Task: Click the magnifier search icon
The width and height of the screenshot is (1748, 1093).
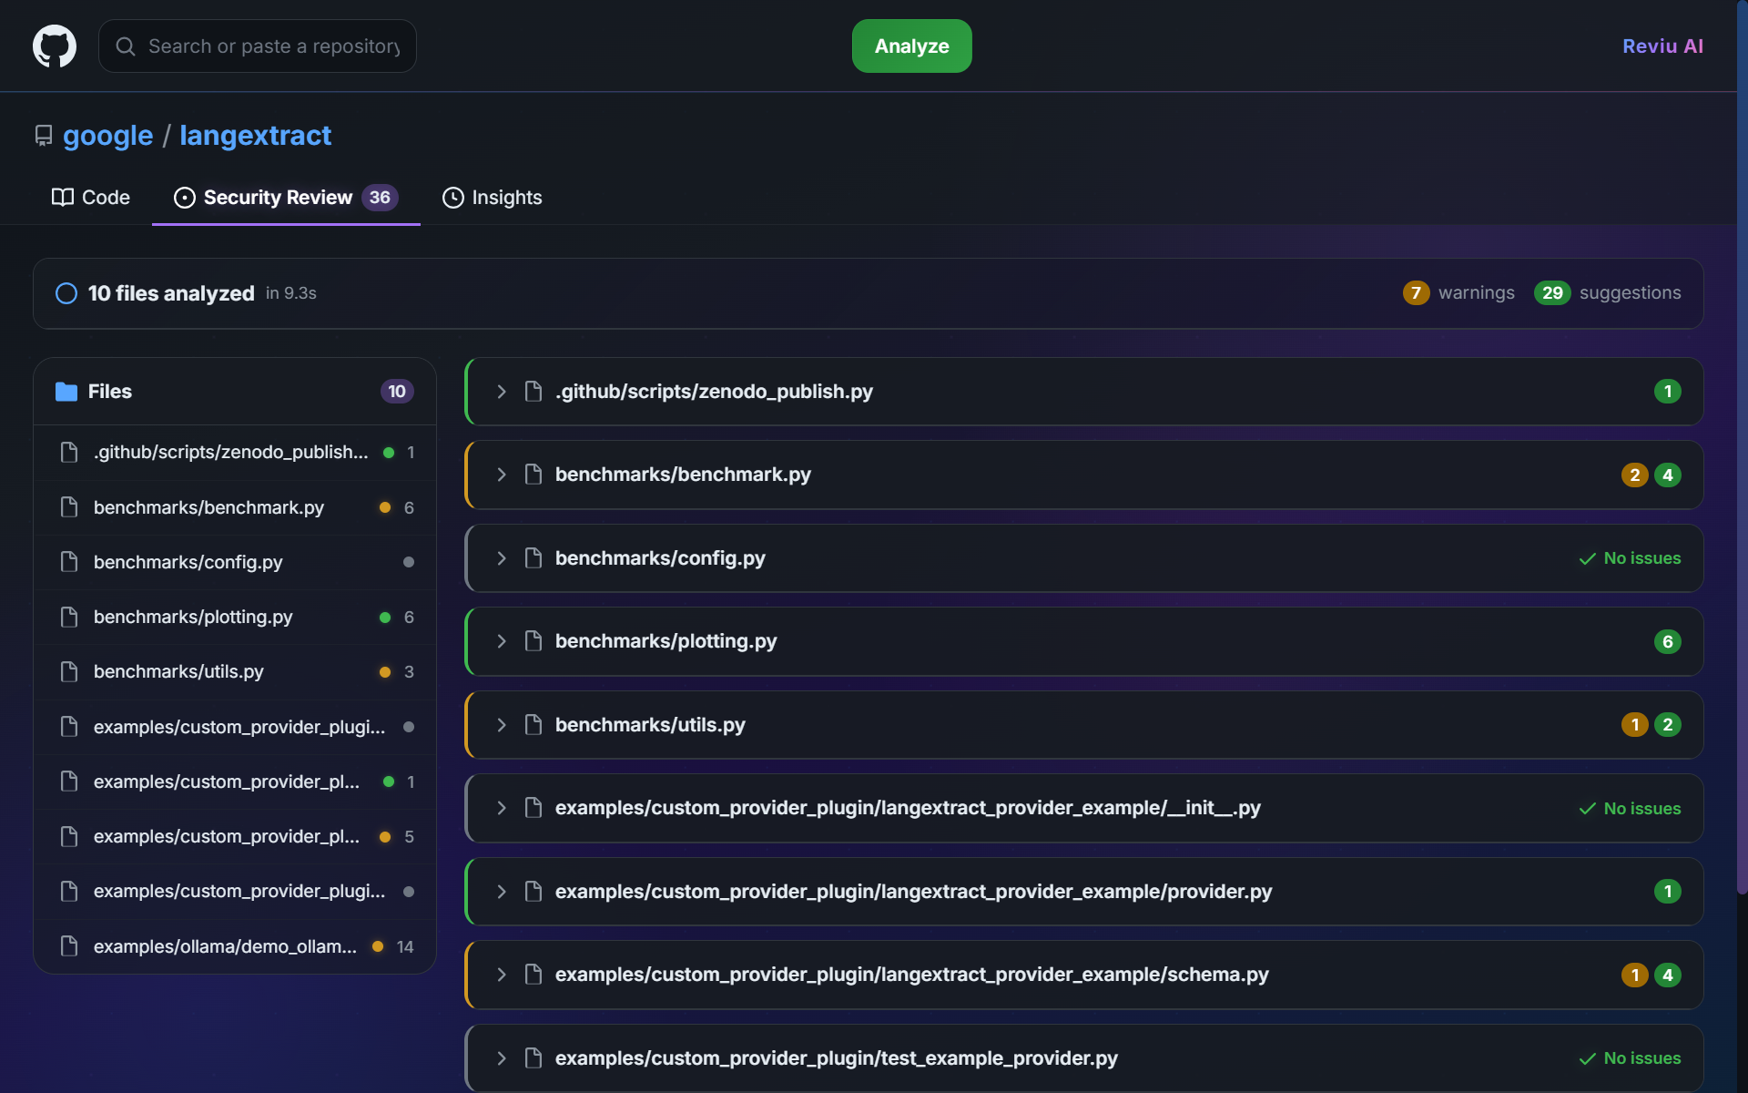Action: pos(126,46)
